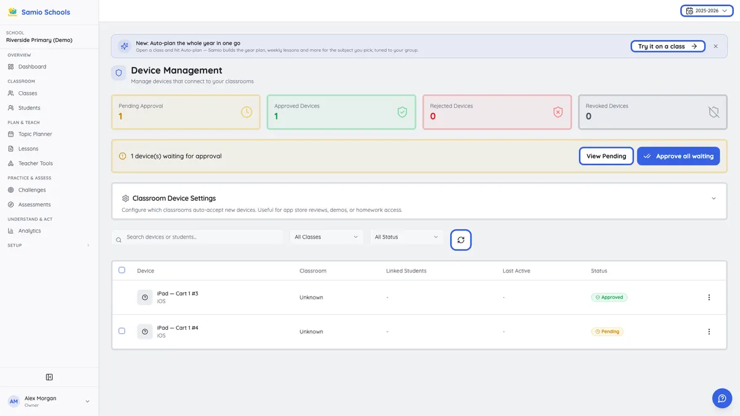Focus the Search devices or students field
The image size is (740, 416).
198,237
